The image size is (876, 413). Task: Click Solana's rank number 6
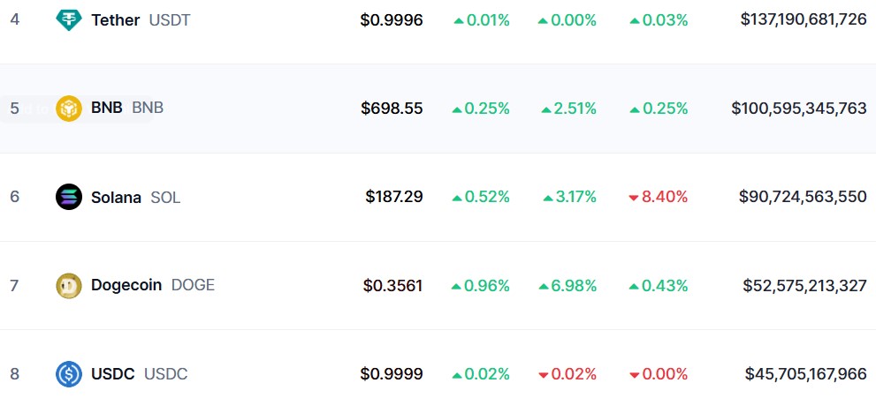(x=14, y=197)
